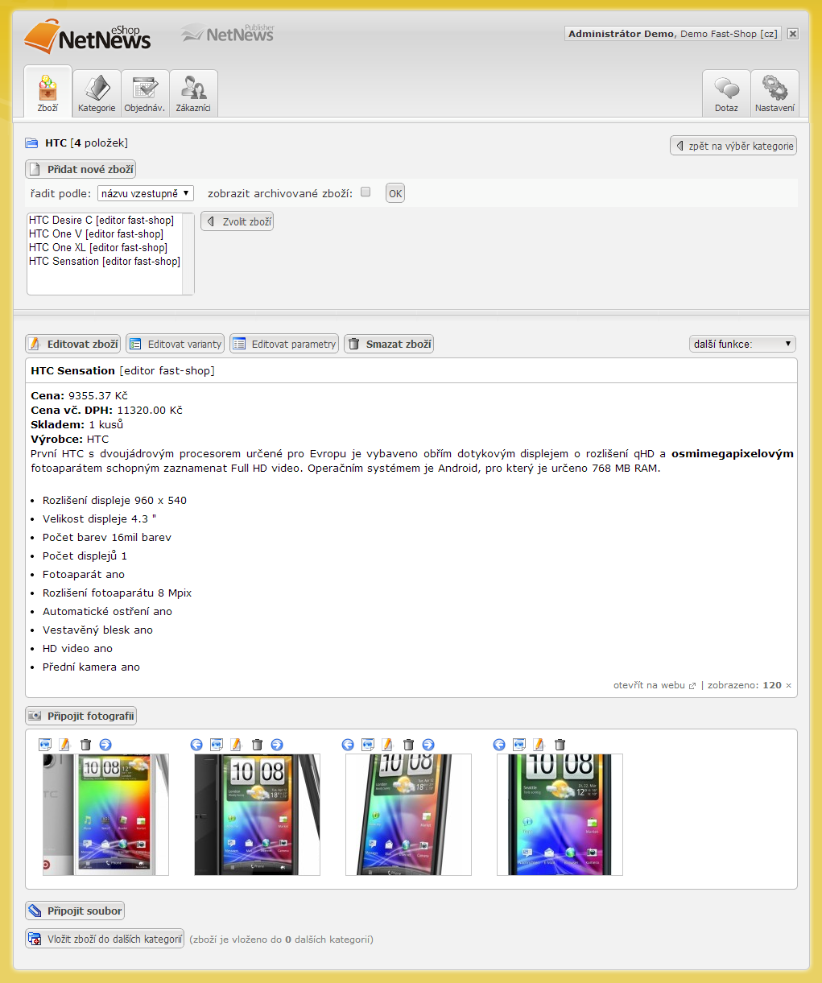Switch to the Kategorie tab
This screenshot has height=983, width=822.
[x=97, y=93]
